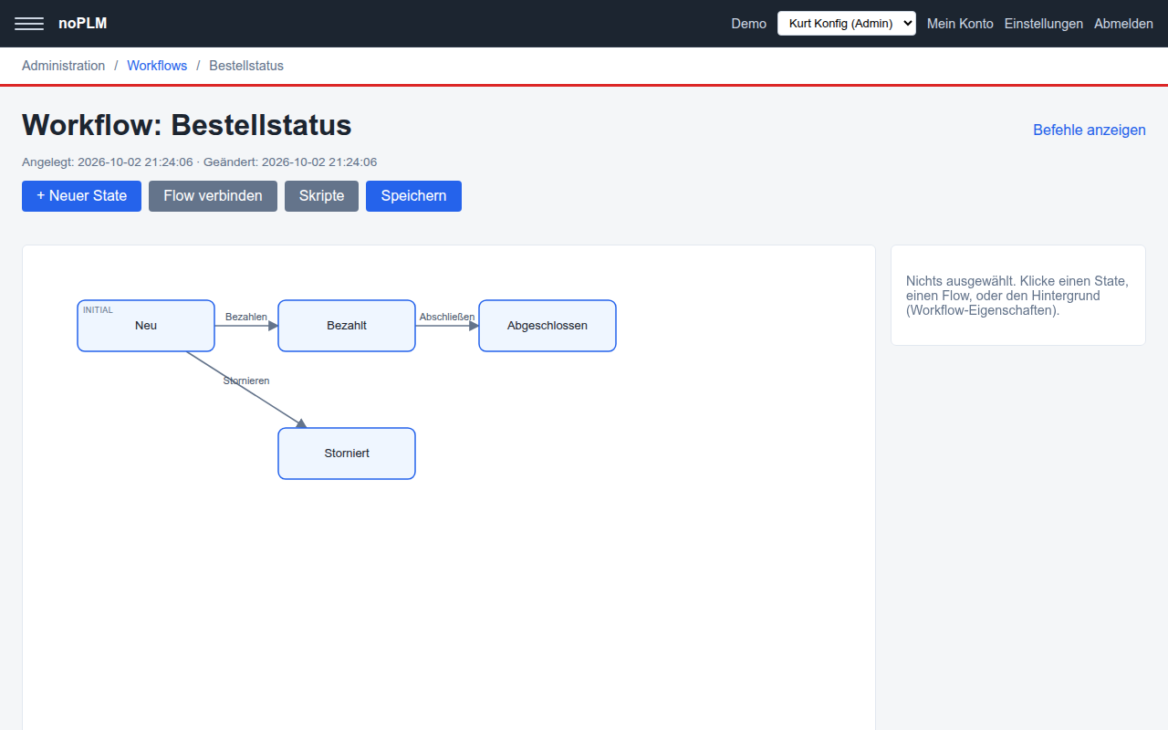Go to Mein Konto
This screenshot has width=1168, height=730.
(x=960, y=24)
